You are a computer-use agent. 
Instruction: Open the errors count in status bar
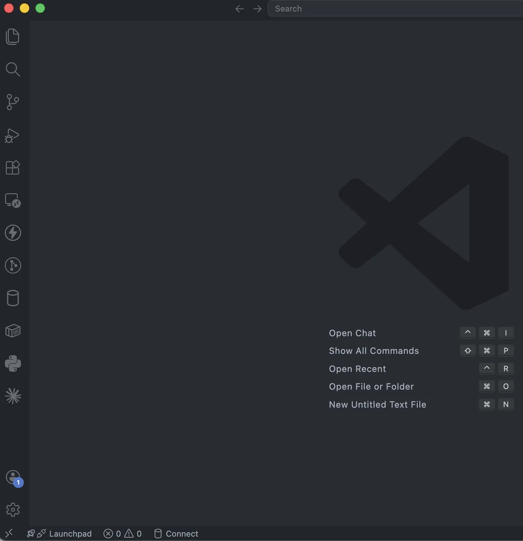point(112,534)
